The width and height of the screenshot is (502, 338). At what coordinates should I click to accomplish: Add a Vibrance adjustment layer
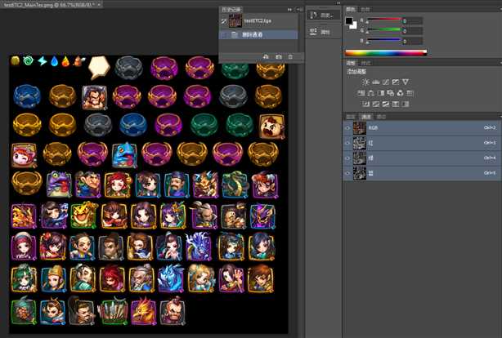[x=406, y=82]
